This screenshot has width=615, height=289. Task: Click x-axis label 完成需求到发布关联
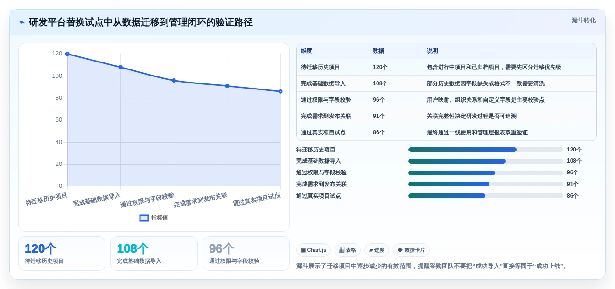tap(201, 200)
